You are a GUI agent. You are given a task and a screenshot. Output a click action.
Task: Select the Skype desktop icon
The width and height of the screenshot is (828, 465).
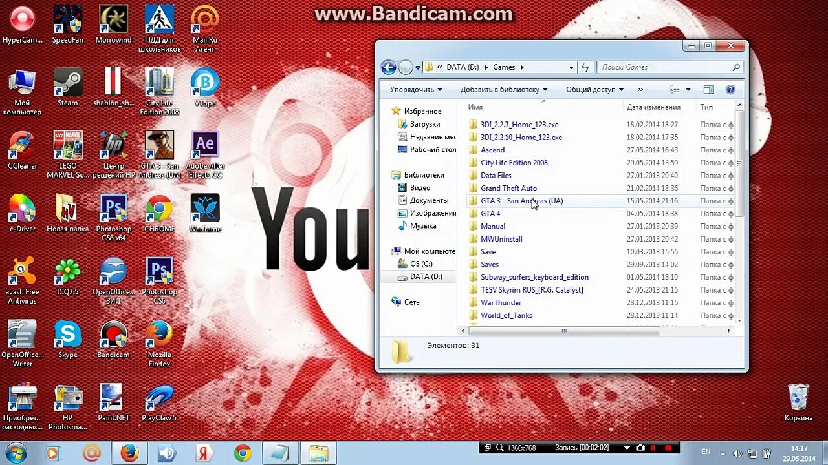68,339
